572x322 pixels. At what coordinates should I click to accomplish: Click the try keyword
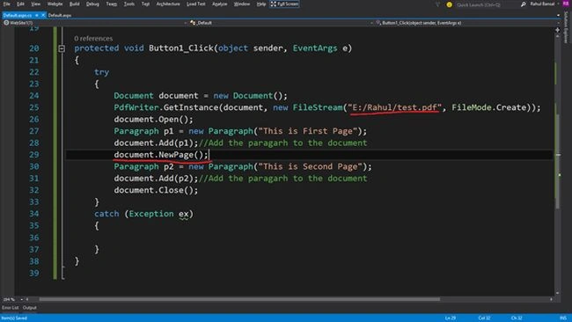[101, 72]
